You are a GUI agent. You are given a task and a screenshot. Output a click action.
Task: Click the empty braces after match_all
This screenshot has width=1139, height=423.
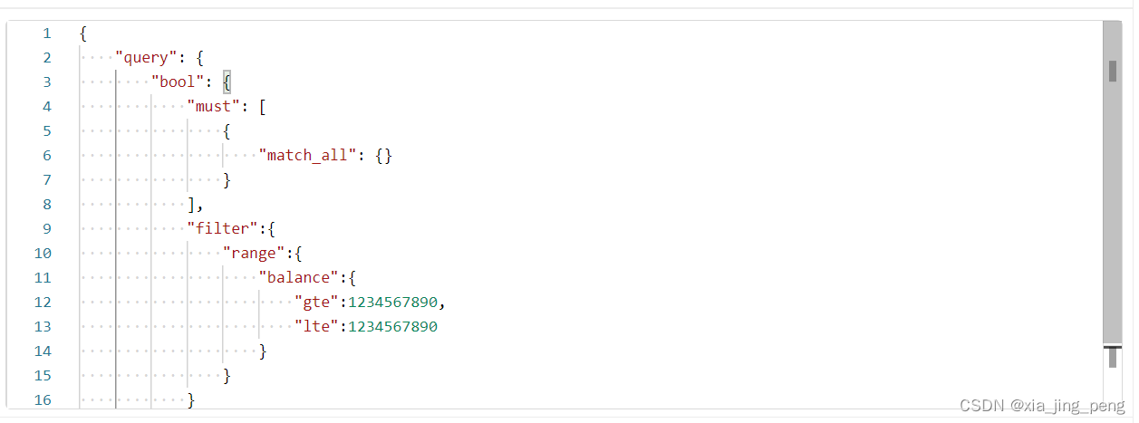pos(384,156)
